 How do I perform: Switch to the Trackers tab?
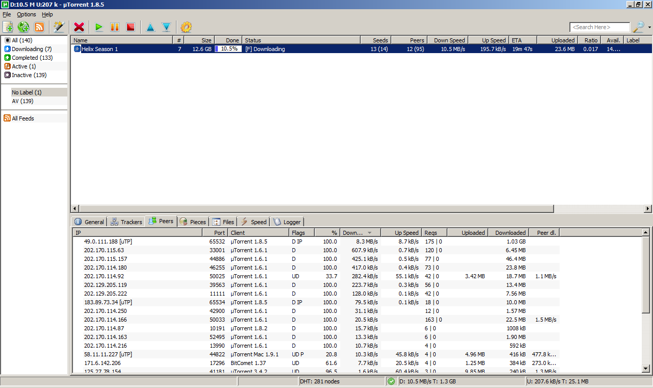[126, 222]
